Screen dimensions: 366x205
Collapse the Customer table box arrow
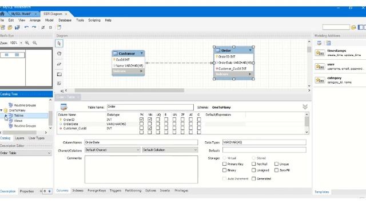(x=141, y=54)
